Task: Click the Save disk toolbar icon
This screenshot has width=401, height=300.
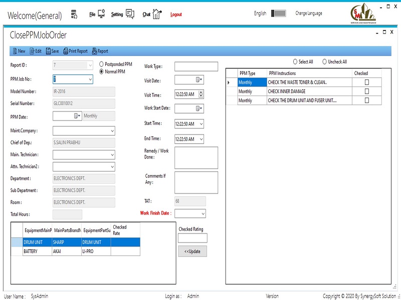Action: [48, 51]
